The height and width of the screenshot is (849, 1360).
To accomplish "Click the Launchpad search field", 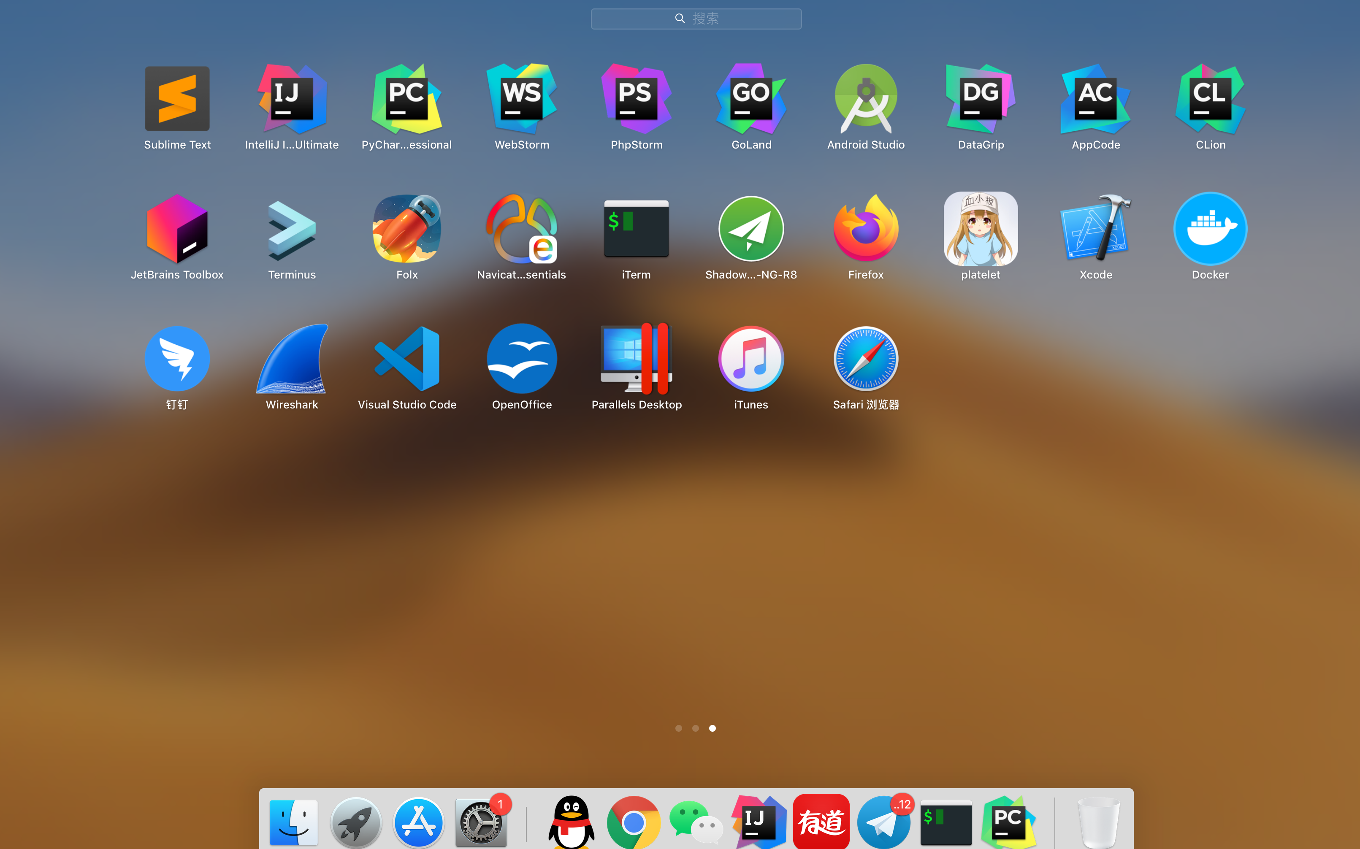I will click(696, 19).
